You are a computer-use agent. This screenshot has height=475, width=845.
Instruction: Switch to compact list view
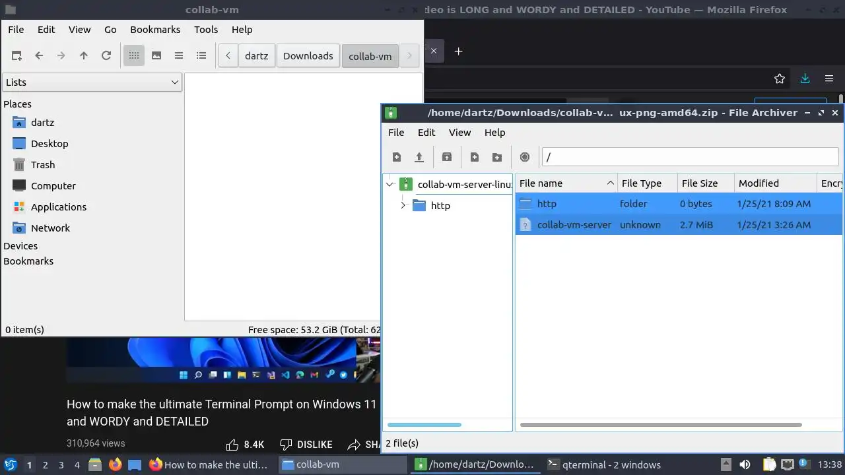point(179,55)
